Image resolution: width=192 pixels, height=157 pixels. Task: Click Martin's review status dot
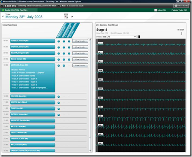[69, 53]
